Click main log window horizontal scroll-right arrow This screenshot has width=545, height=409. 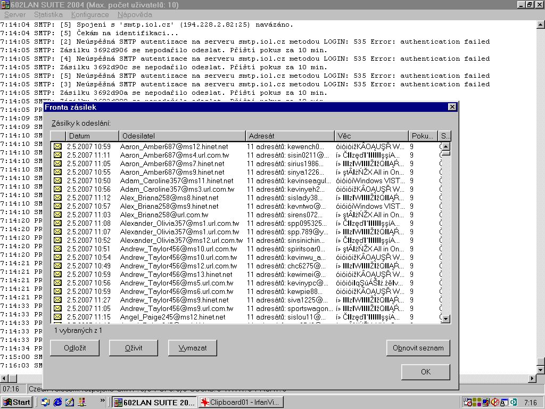[532, 379]
